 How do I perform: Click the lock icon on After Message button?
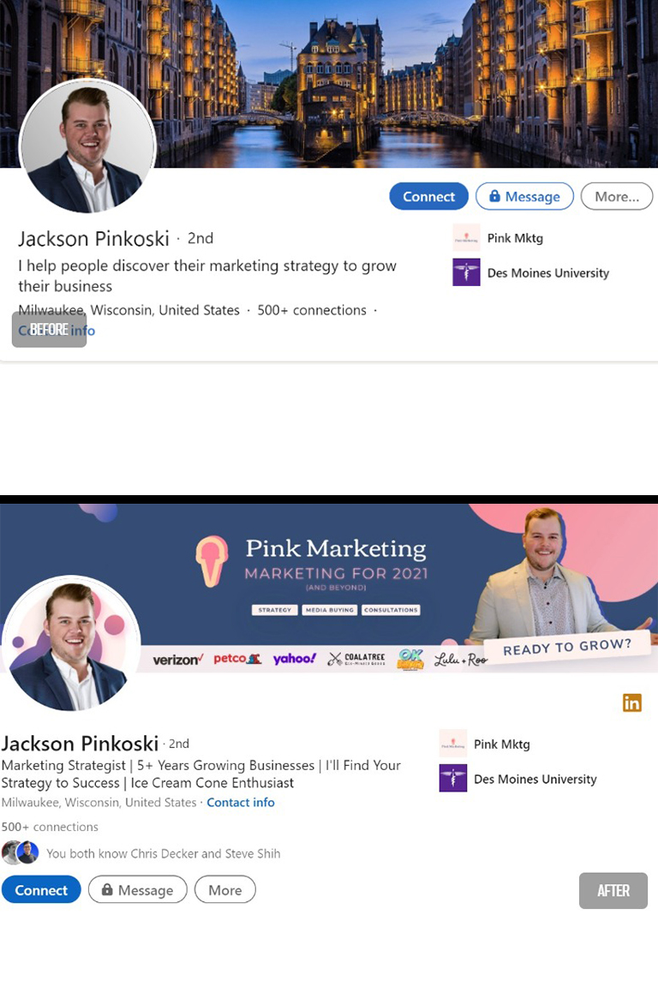(107, 890)
